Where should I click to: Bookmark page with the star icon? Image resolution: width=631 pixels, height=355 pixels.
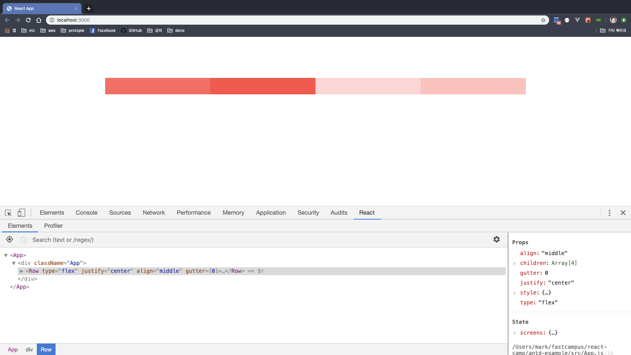click(543, 20)
